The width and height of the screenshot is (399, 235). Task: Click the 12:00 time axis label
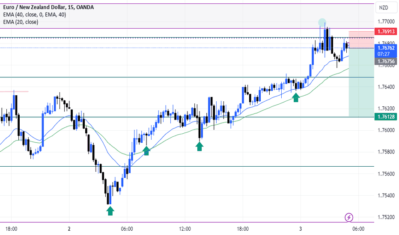pos(185,229)
